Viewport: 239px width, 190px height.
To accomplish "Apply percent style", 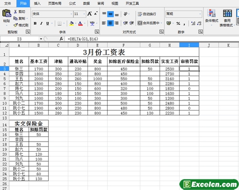I will click(x=178, y=23).
